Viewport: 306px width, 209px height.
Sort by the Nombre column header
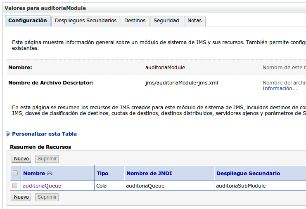click(x=34, y=174)
